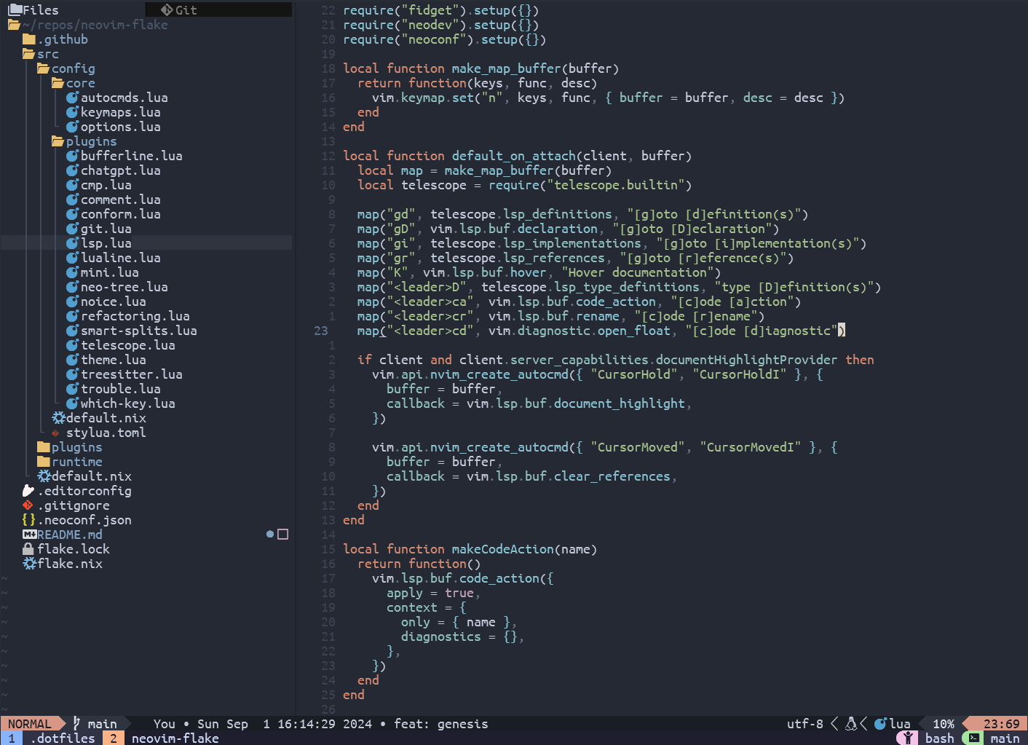This screenshot has width=1028, height=745.
Task: Click the lua icon beside which-key.lua
Action: pyautogui.click(x=73, y=403)
